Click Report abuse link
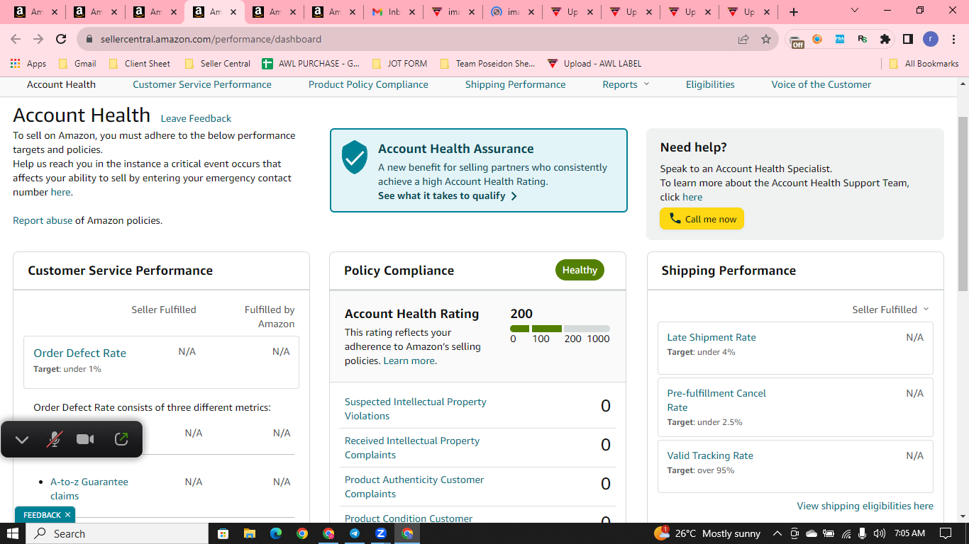The image size is (969, 544). click(43, 220)
